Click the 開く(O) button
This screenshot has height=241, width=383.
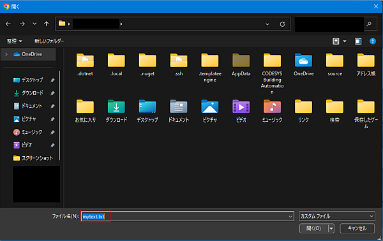click(314, 228)
